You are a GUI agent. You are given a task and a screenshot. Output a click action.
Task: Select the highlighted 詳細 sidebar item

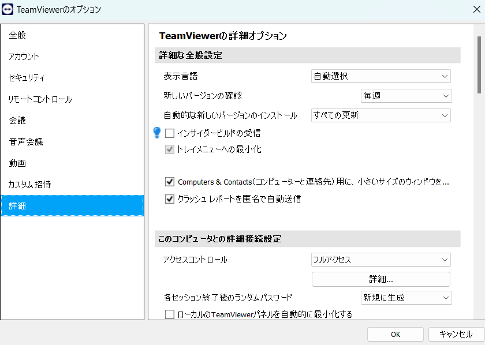72,205
